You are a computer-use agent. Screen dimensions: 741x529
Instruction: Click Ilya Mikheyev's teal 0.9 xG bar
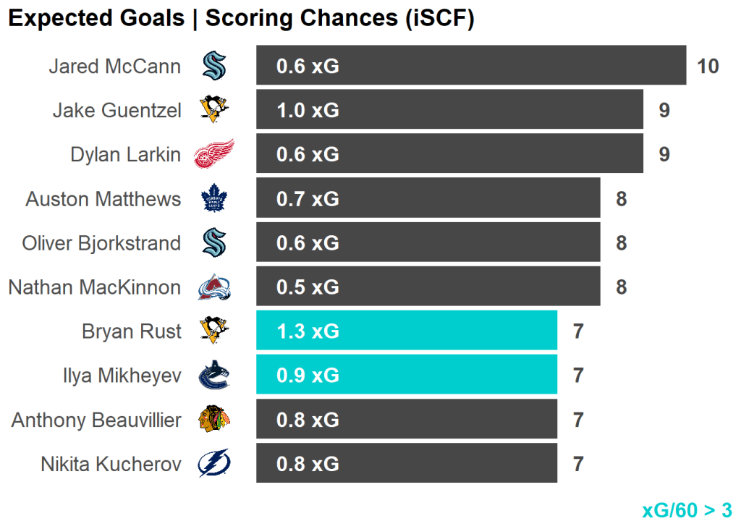(406, 376)
